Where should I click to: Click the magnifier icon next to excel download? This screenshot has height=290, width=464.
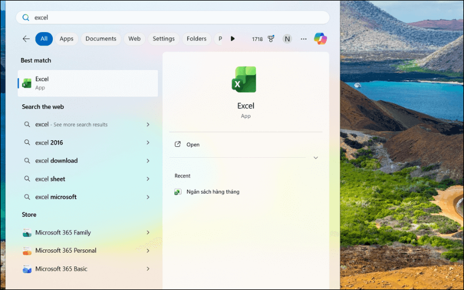(27, 161)
